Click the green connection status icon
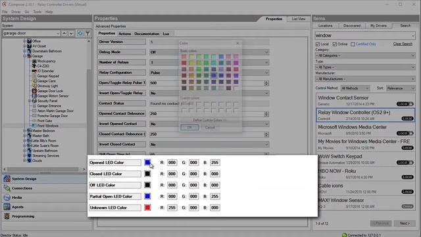The width and height of the screenshot is (421, 237). [x=345, y=235]
